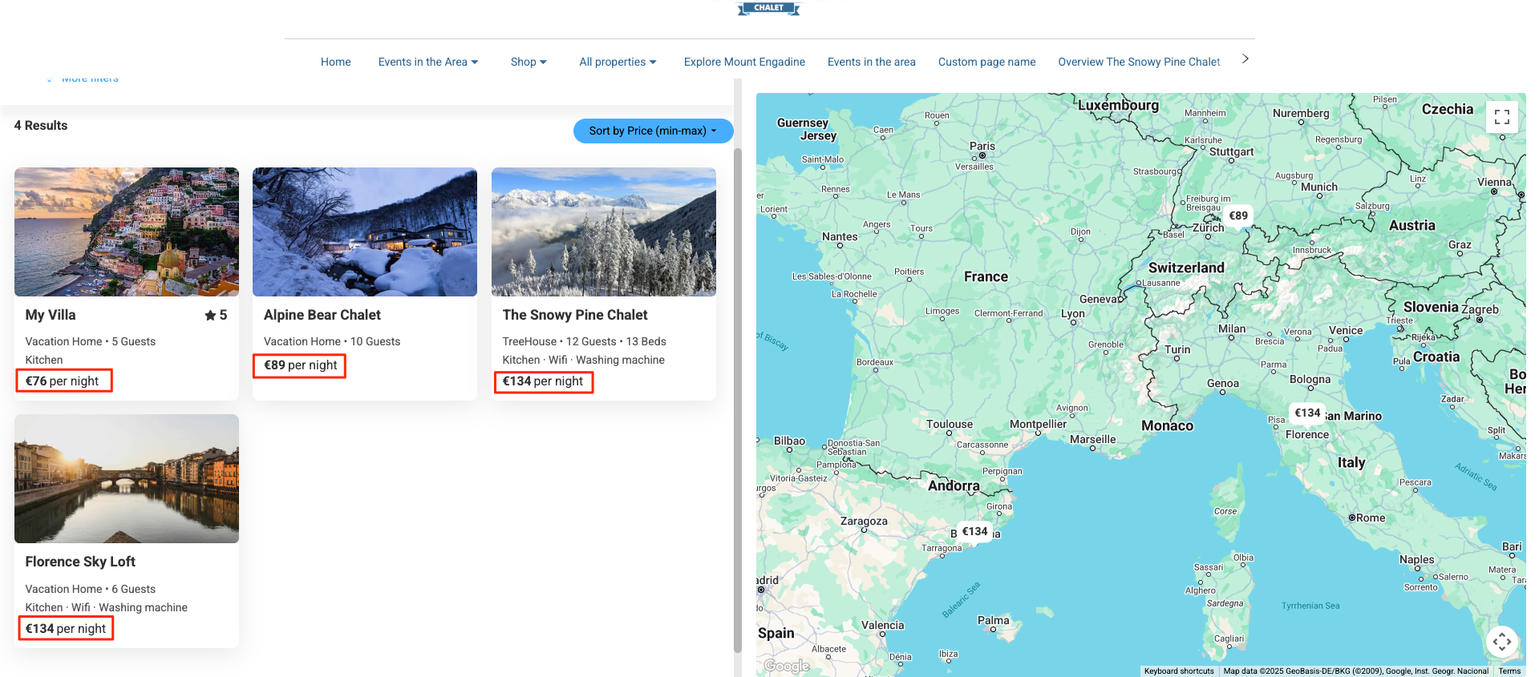Click the Chalet logo at top

pyautogui.click(x=768, y=8)
